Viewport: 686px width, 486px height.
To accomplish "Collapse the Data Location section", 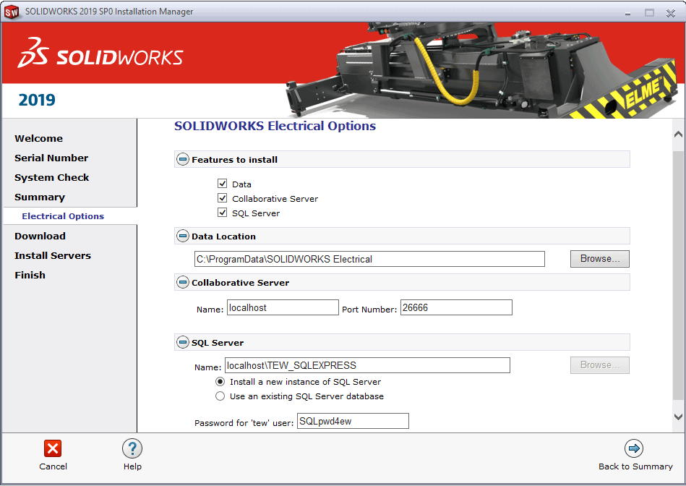I will point(182,236).
